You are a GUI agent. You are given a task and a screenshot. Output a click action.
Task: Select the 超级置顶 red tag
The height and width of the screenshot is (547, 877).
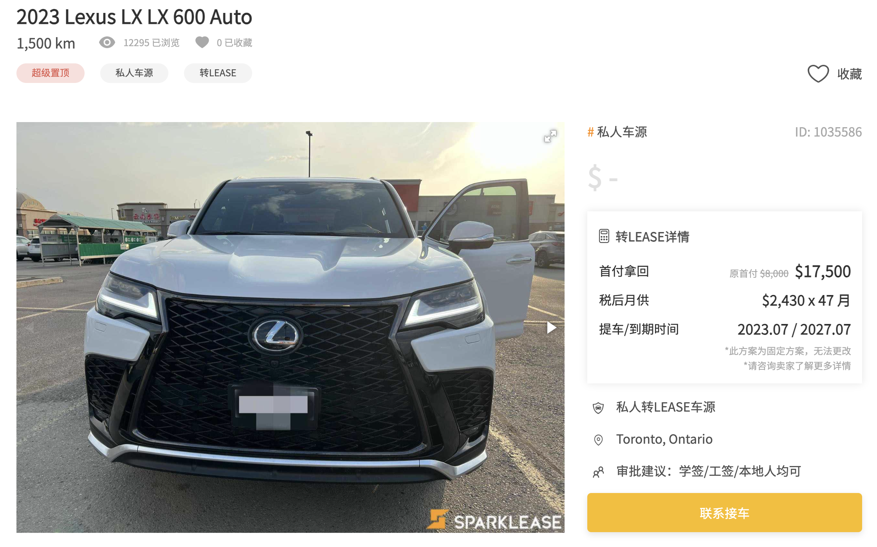pyautogui.click(x=51, y=73)
